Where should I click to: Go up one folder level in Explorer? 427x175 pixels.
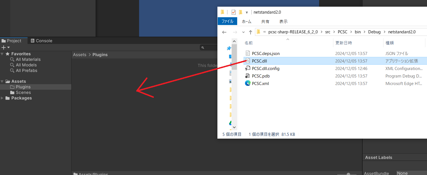(250, 32)
